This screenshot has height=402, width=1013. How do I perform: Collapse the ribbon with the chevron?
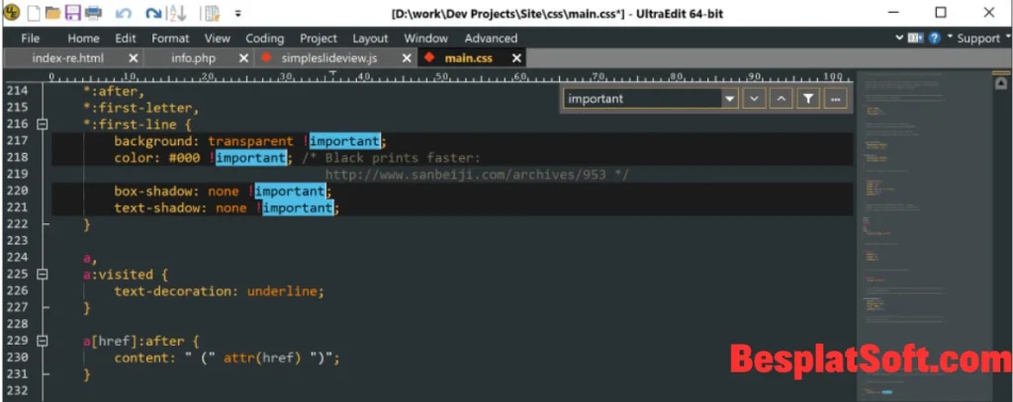pos(899,39)
